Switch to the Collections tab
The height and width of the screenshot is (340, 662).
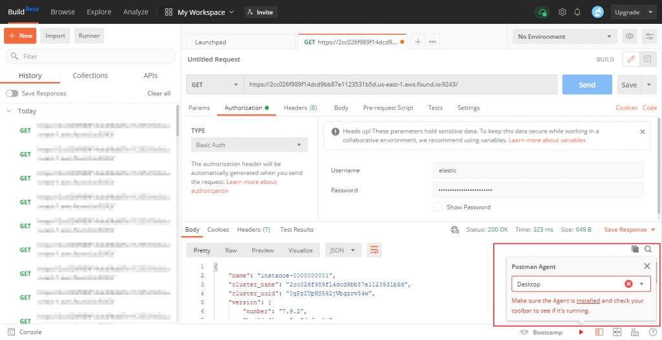click(91, 75)
